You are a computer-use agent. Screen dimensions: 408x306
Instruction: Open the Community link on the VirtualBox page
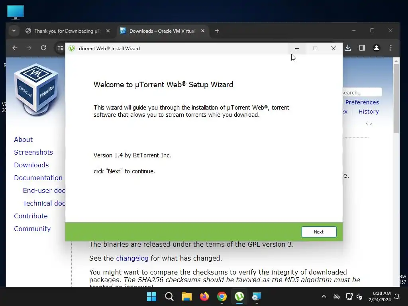coord(32,229)
